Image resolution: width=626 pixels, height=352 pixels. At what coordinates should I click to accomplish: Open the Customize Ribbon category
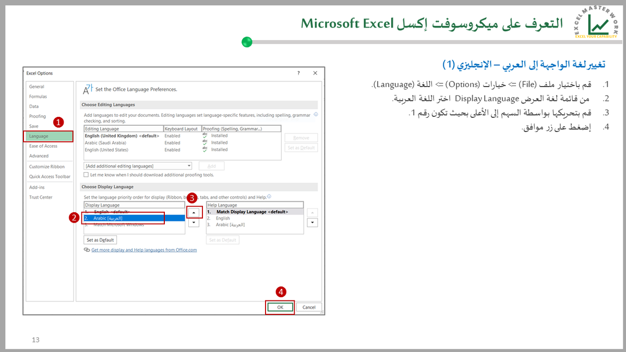click(x=50, y=167)
